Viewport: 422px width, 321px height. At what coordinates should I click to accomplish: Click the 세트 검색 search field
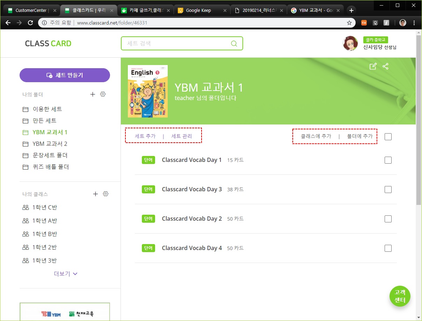pyautogui.click(x=182, y=43)
